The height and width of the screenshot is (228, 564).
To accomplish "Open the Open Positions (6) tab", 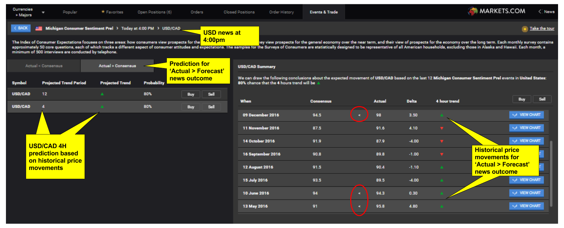I will point(155,12).
